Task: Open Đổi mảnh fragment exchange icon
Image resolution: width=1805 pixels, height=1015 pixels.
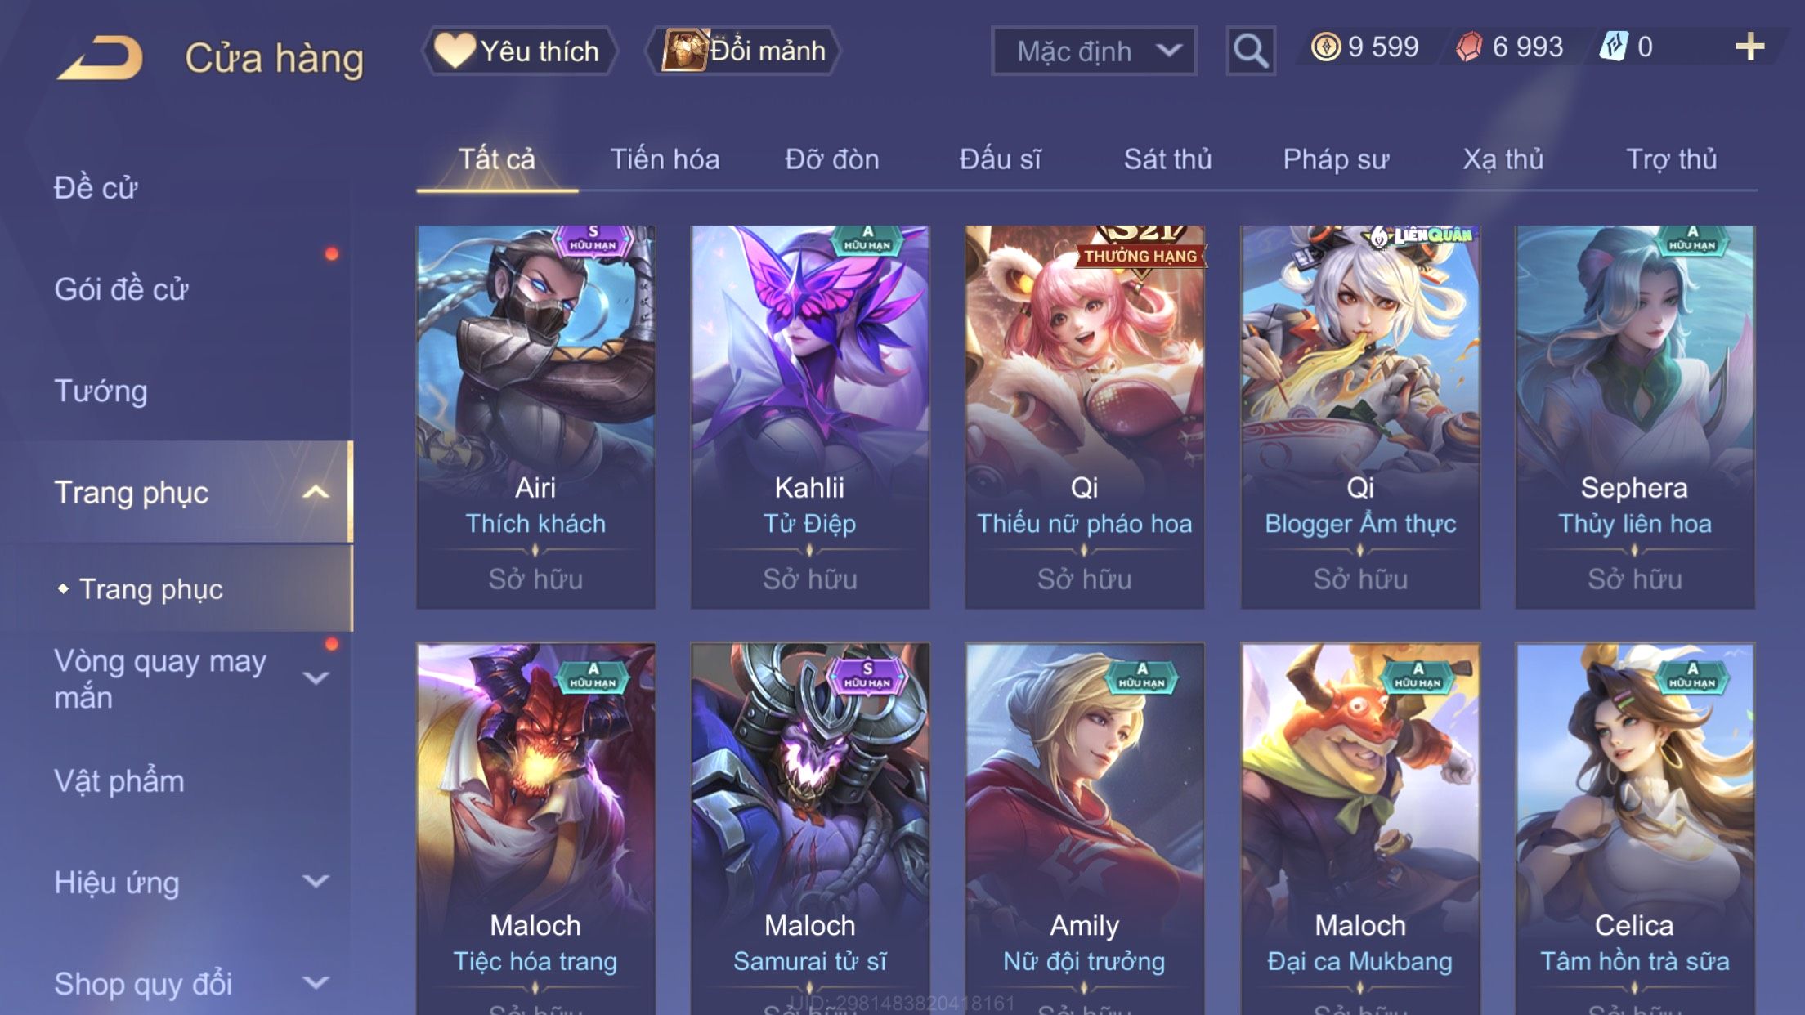Action: (742, 51)
